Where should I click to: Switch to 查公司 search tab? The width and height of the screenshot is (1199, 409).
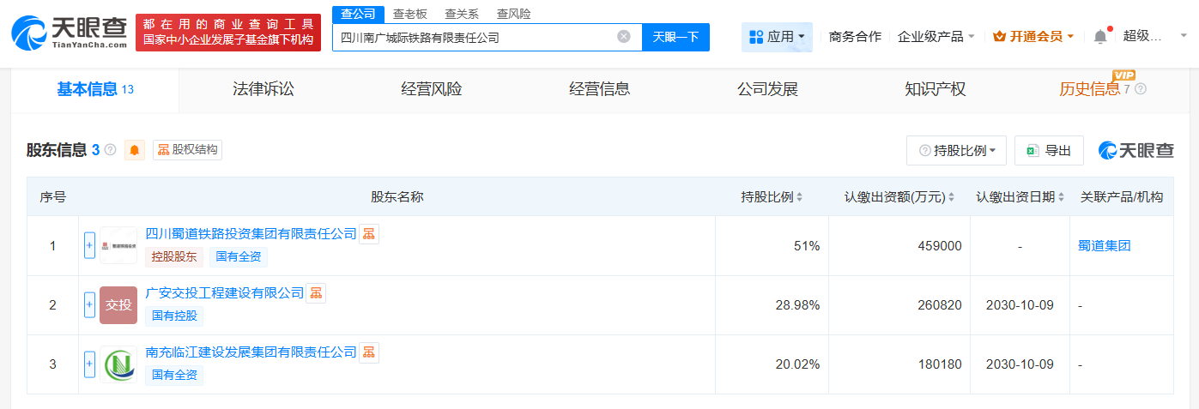(357, 14)
